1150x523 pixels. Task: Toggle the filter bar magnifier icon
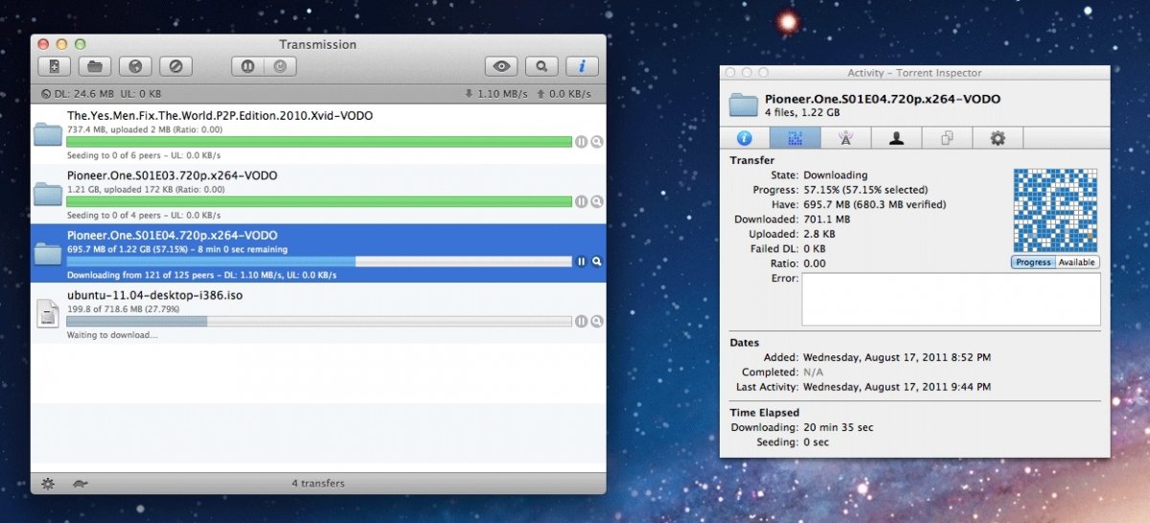pos(541,66)
